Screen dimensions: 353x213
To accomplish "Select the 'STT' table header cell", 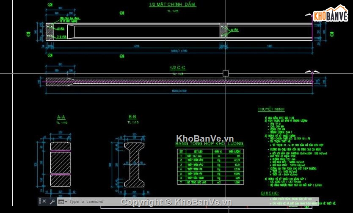I will (181, 151).
